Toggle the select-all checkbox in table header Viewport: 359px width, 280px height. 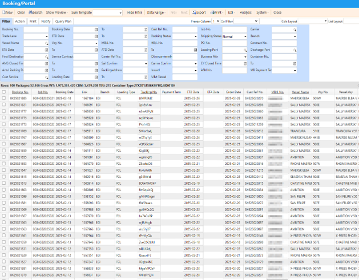click(4, 91)
